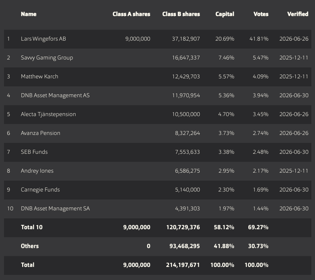Click the Class B shares column header
This screenshot has width=315, height=280.
pos(181,14)
